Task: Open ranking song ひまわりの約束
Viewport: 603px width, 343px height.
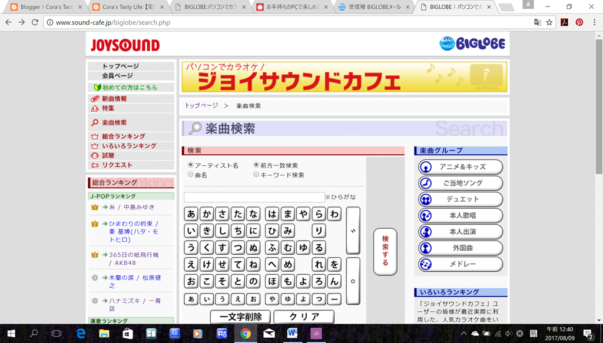Action: [x=134, y=232]
